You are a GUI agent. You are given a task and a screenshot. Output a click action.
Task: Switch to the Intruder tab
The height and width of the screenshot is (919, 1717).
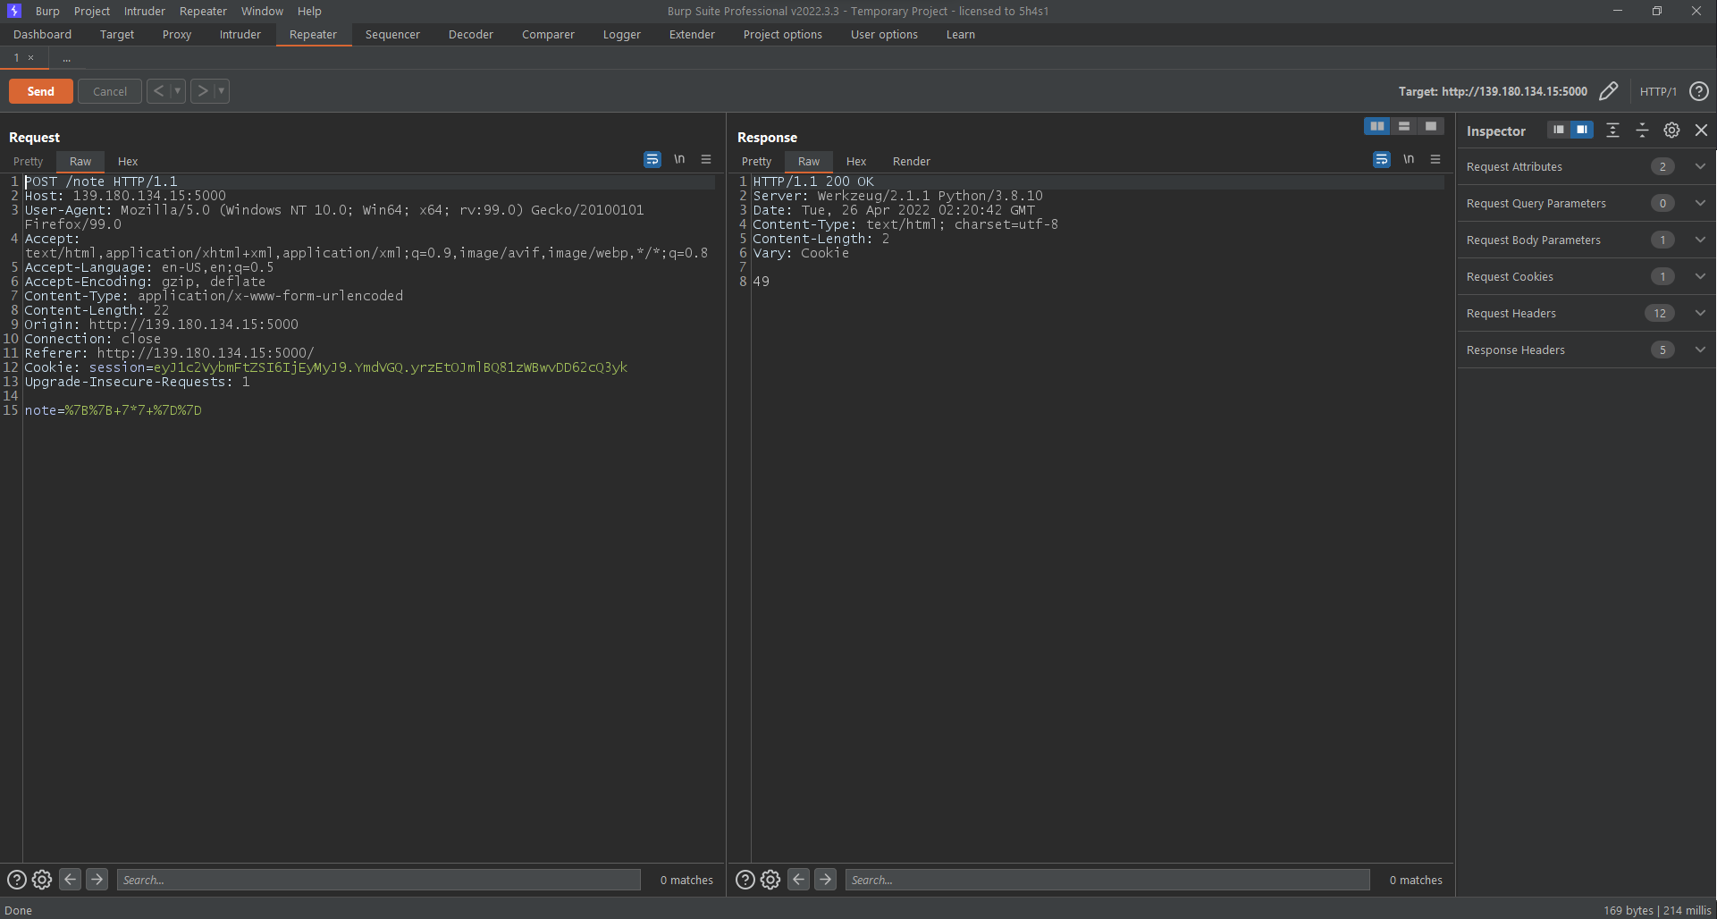click(240, 34)
